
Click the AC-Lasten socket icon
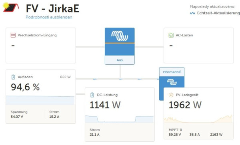[171, 35]
